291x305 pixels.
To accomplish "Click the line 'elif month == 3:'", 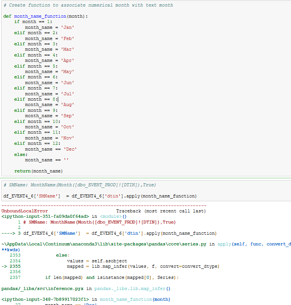I will [36, 44].
